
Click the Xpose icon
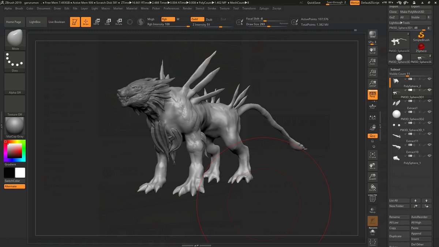[372, 243]
